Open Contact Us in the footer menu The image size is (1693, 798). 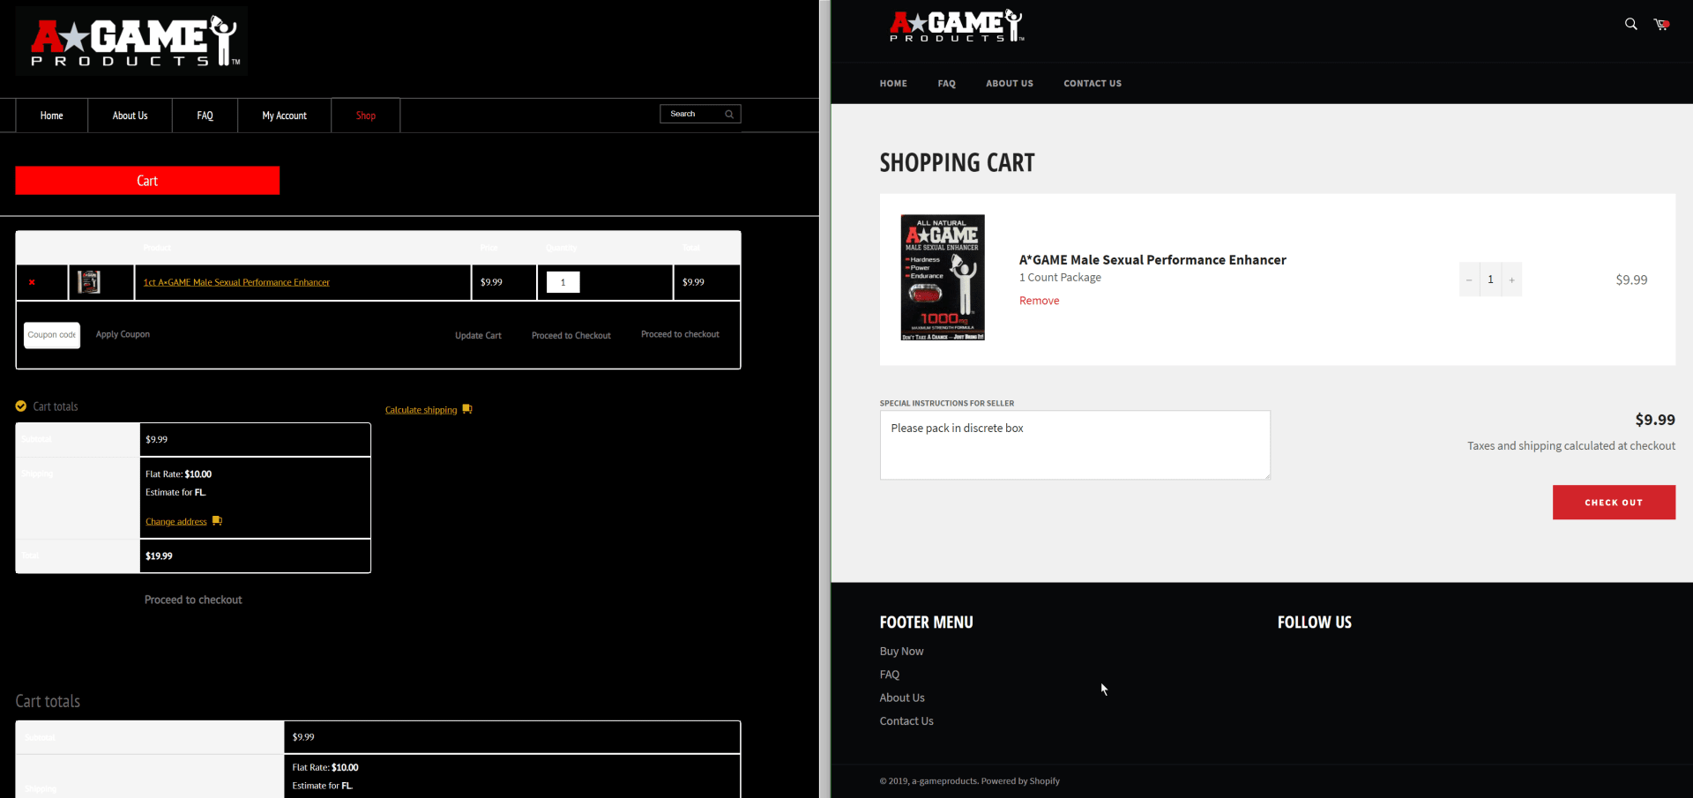coord(906,721)
